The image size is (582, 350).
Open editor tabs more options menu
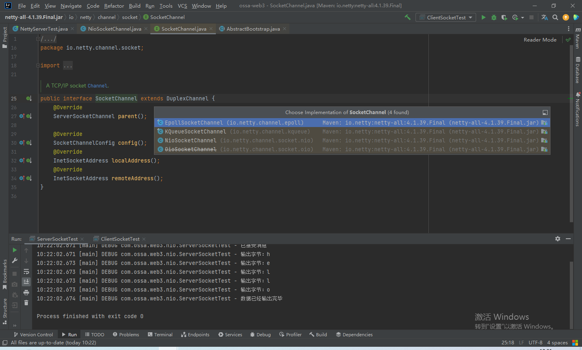(569, 29)
